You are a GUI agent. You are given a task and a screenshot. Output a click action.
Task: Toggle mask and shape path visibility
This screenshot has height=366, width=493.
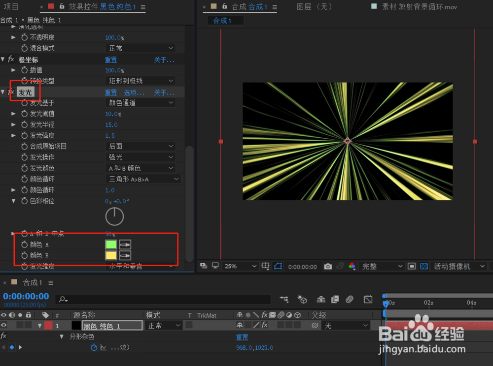tap(278, 266)
